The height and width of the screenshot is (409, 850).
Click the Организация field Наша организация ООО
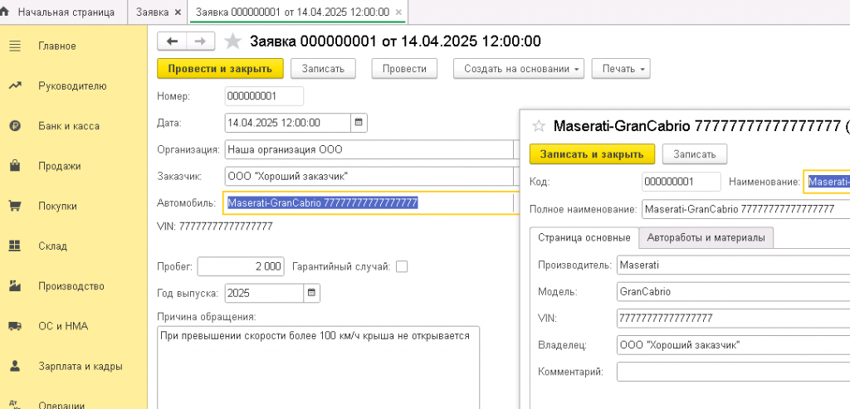(369, 149)
